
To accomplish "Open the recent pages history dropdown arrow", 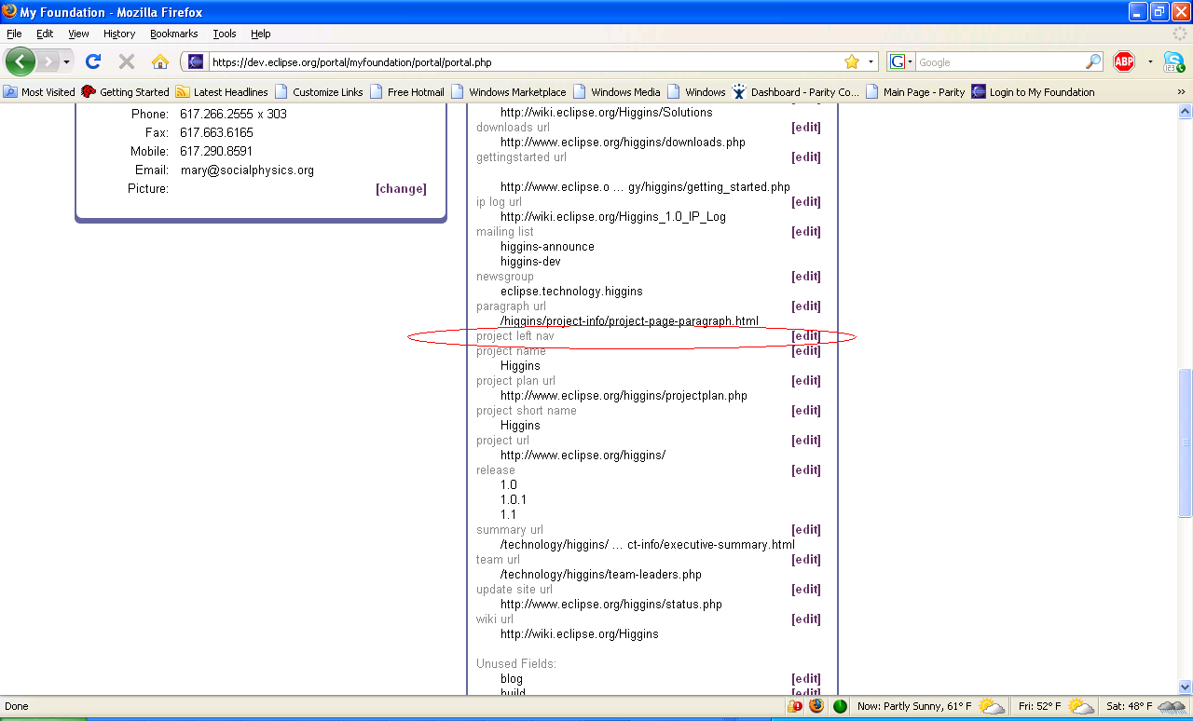I will [x=66, y=61].
